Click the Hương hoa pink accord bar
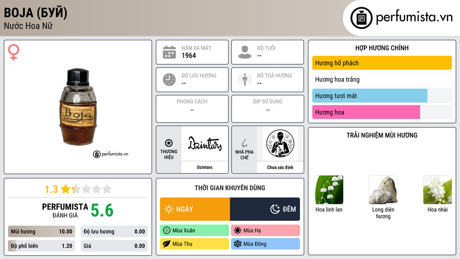 382,112
